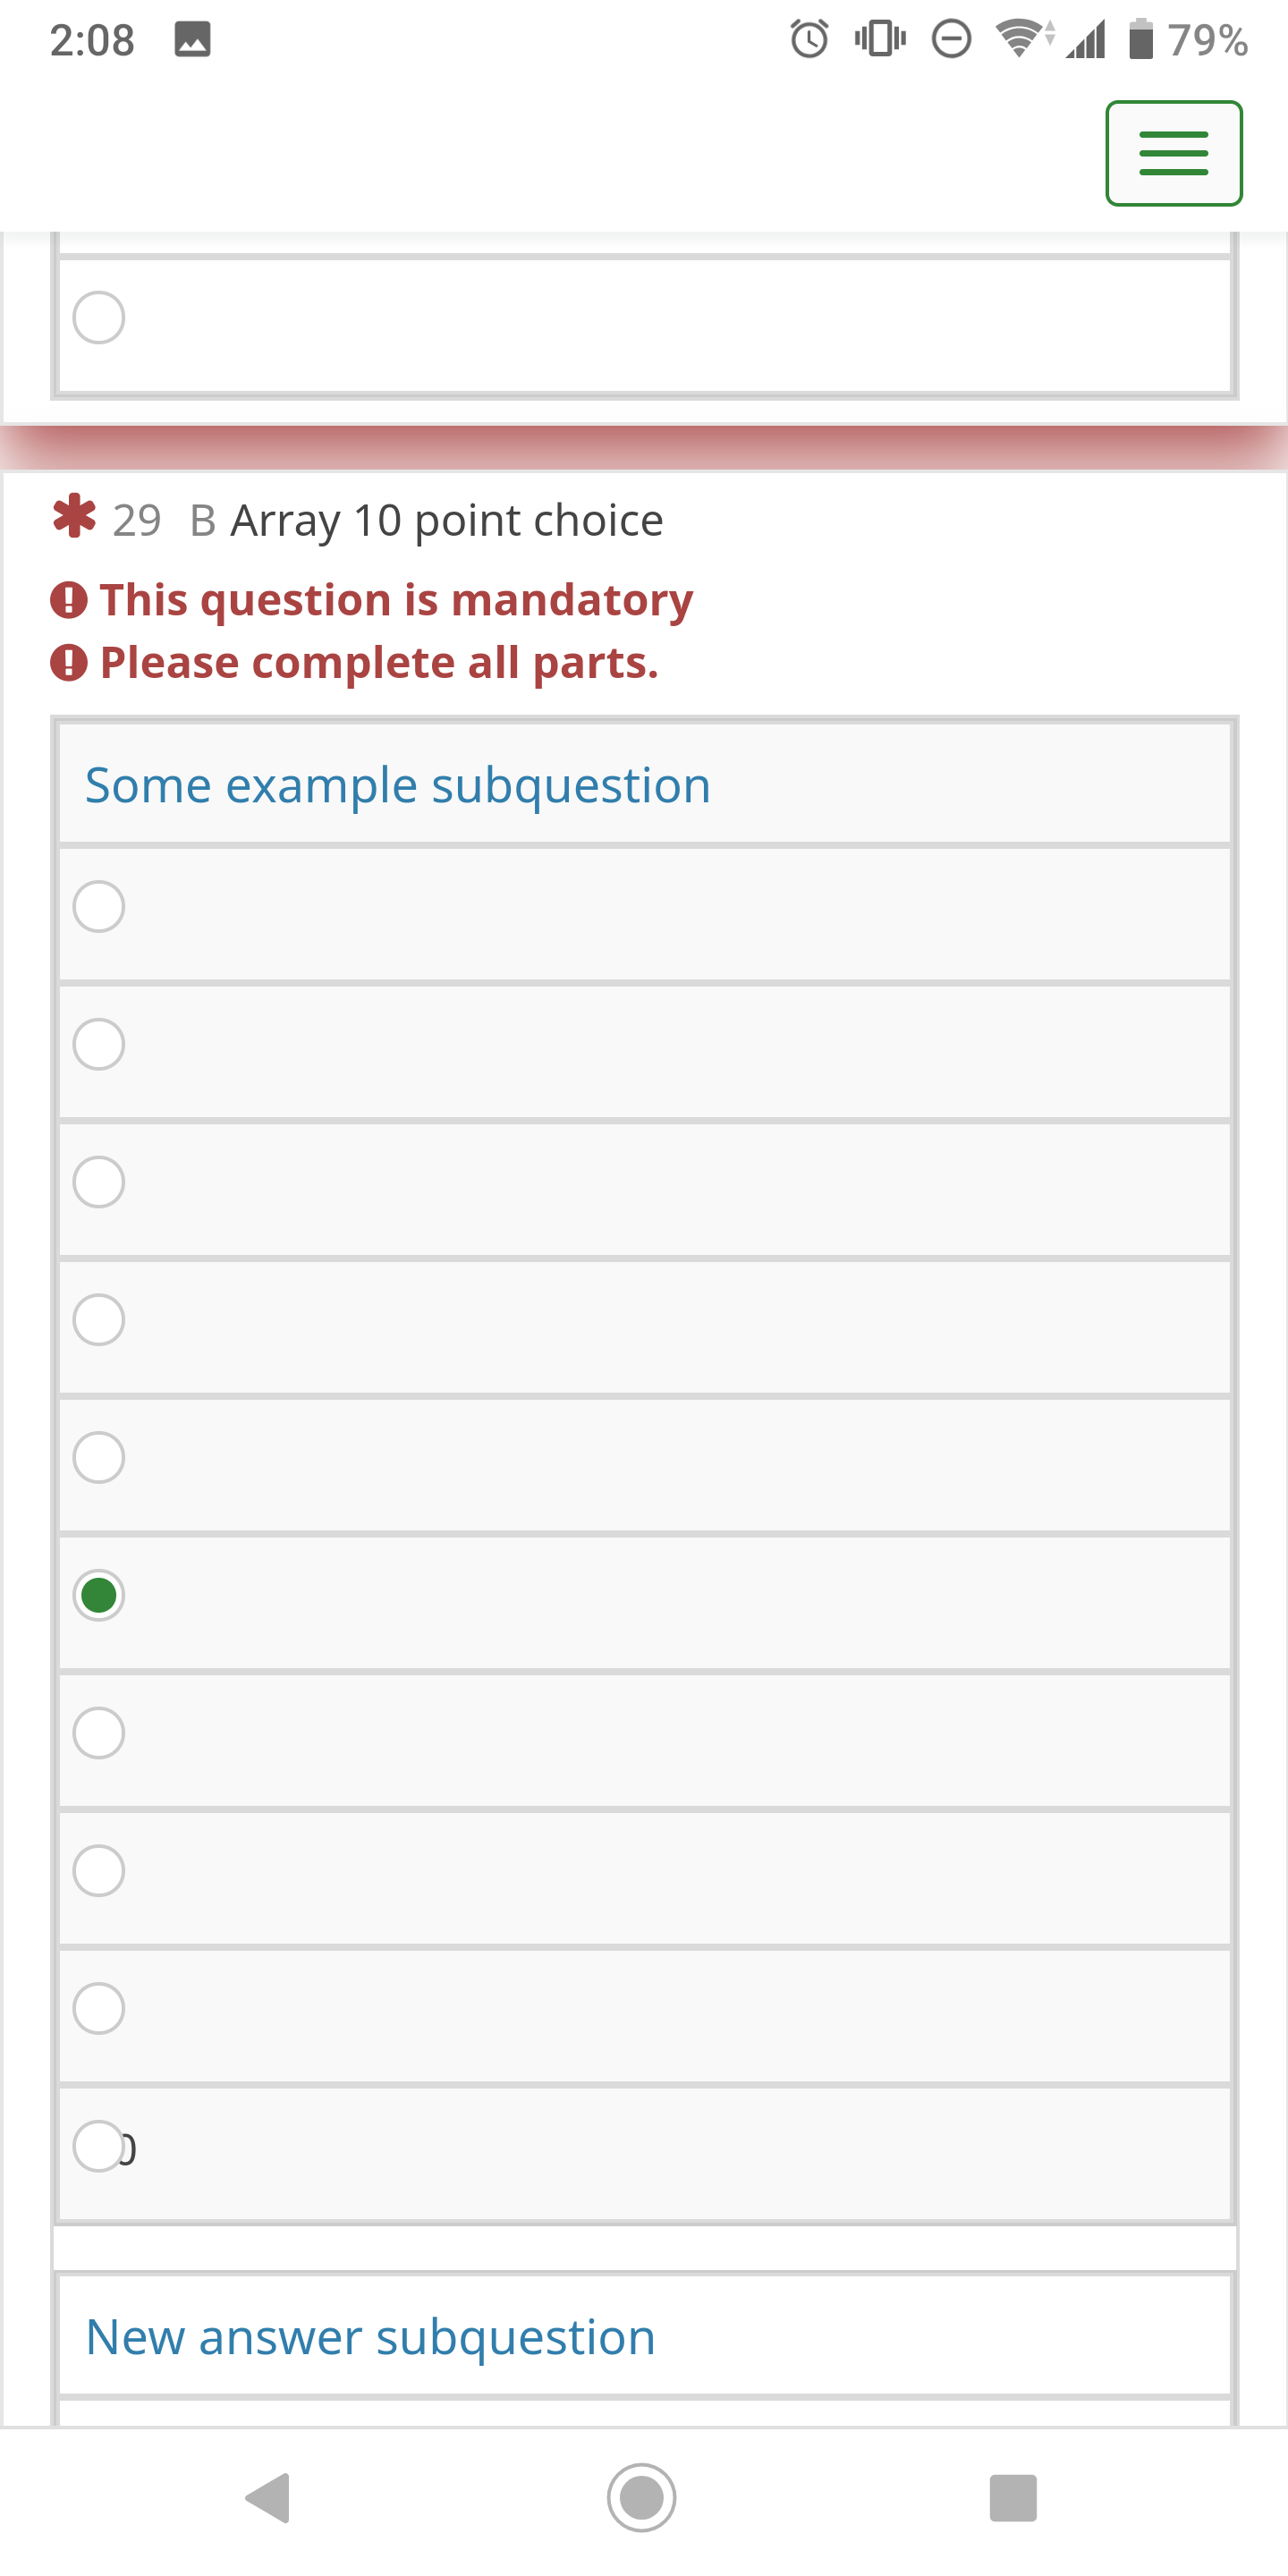Select the third radio option under Some example subquestion
The image size is (1288, 2576).
point(99,1182)
